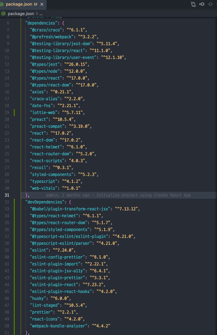Open changes compare icon in toolbar
Screen dimensions: 217x335
(193, 4)
